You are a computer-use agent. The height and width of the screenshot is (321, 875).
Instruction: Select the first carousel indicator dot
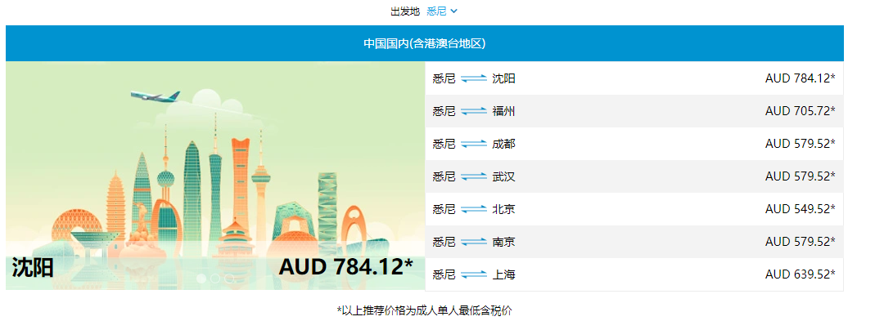(201, 278)
